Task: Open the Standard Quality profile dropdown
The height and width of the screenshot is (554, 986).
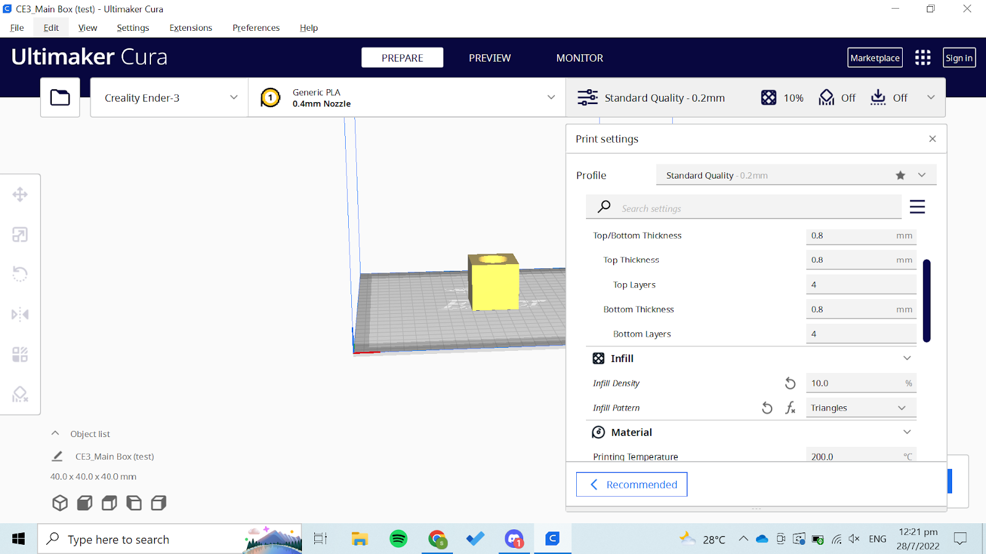Action: pos(796,175)
